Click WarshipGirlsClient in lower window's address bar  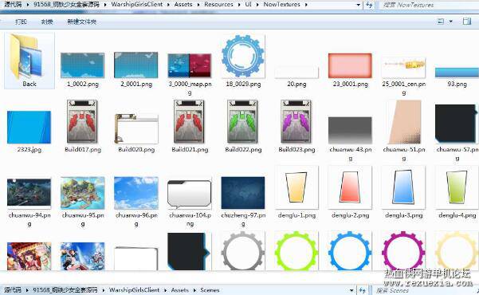[134, 289]
